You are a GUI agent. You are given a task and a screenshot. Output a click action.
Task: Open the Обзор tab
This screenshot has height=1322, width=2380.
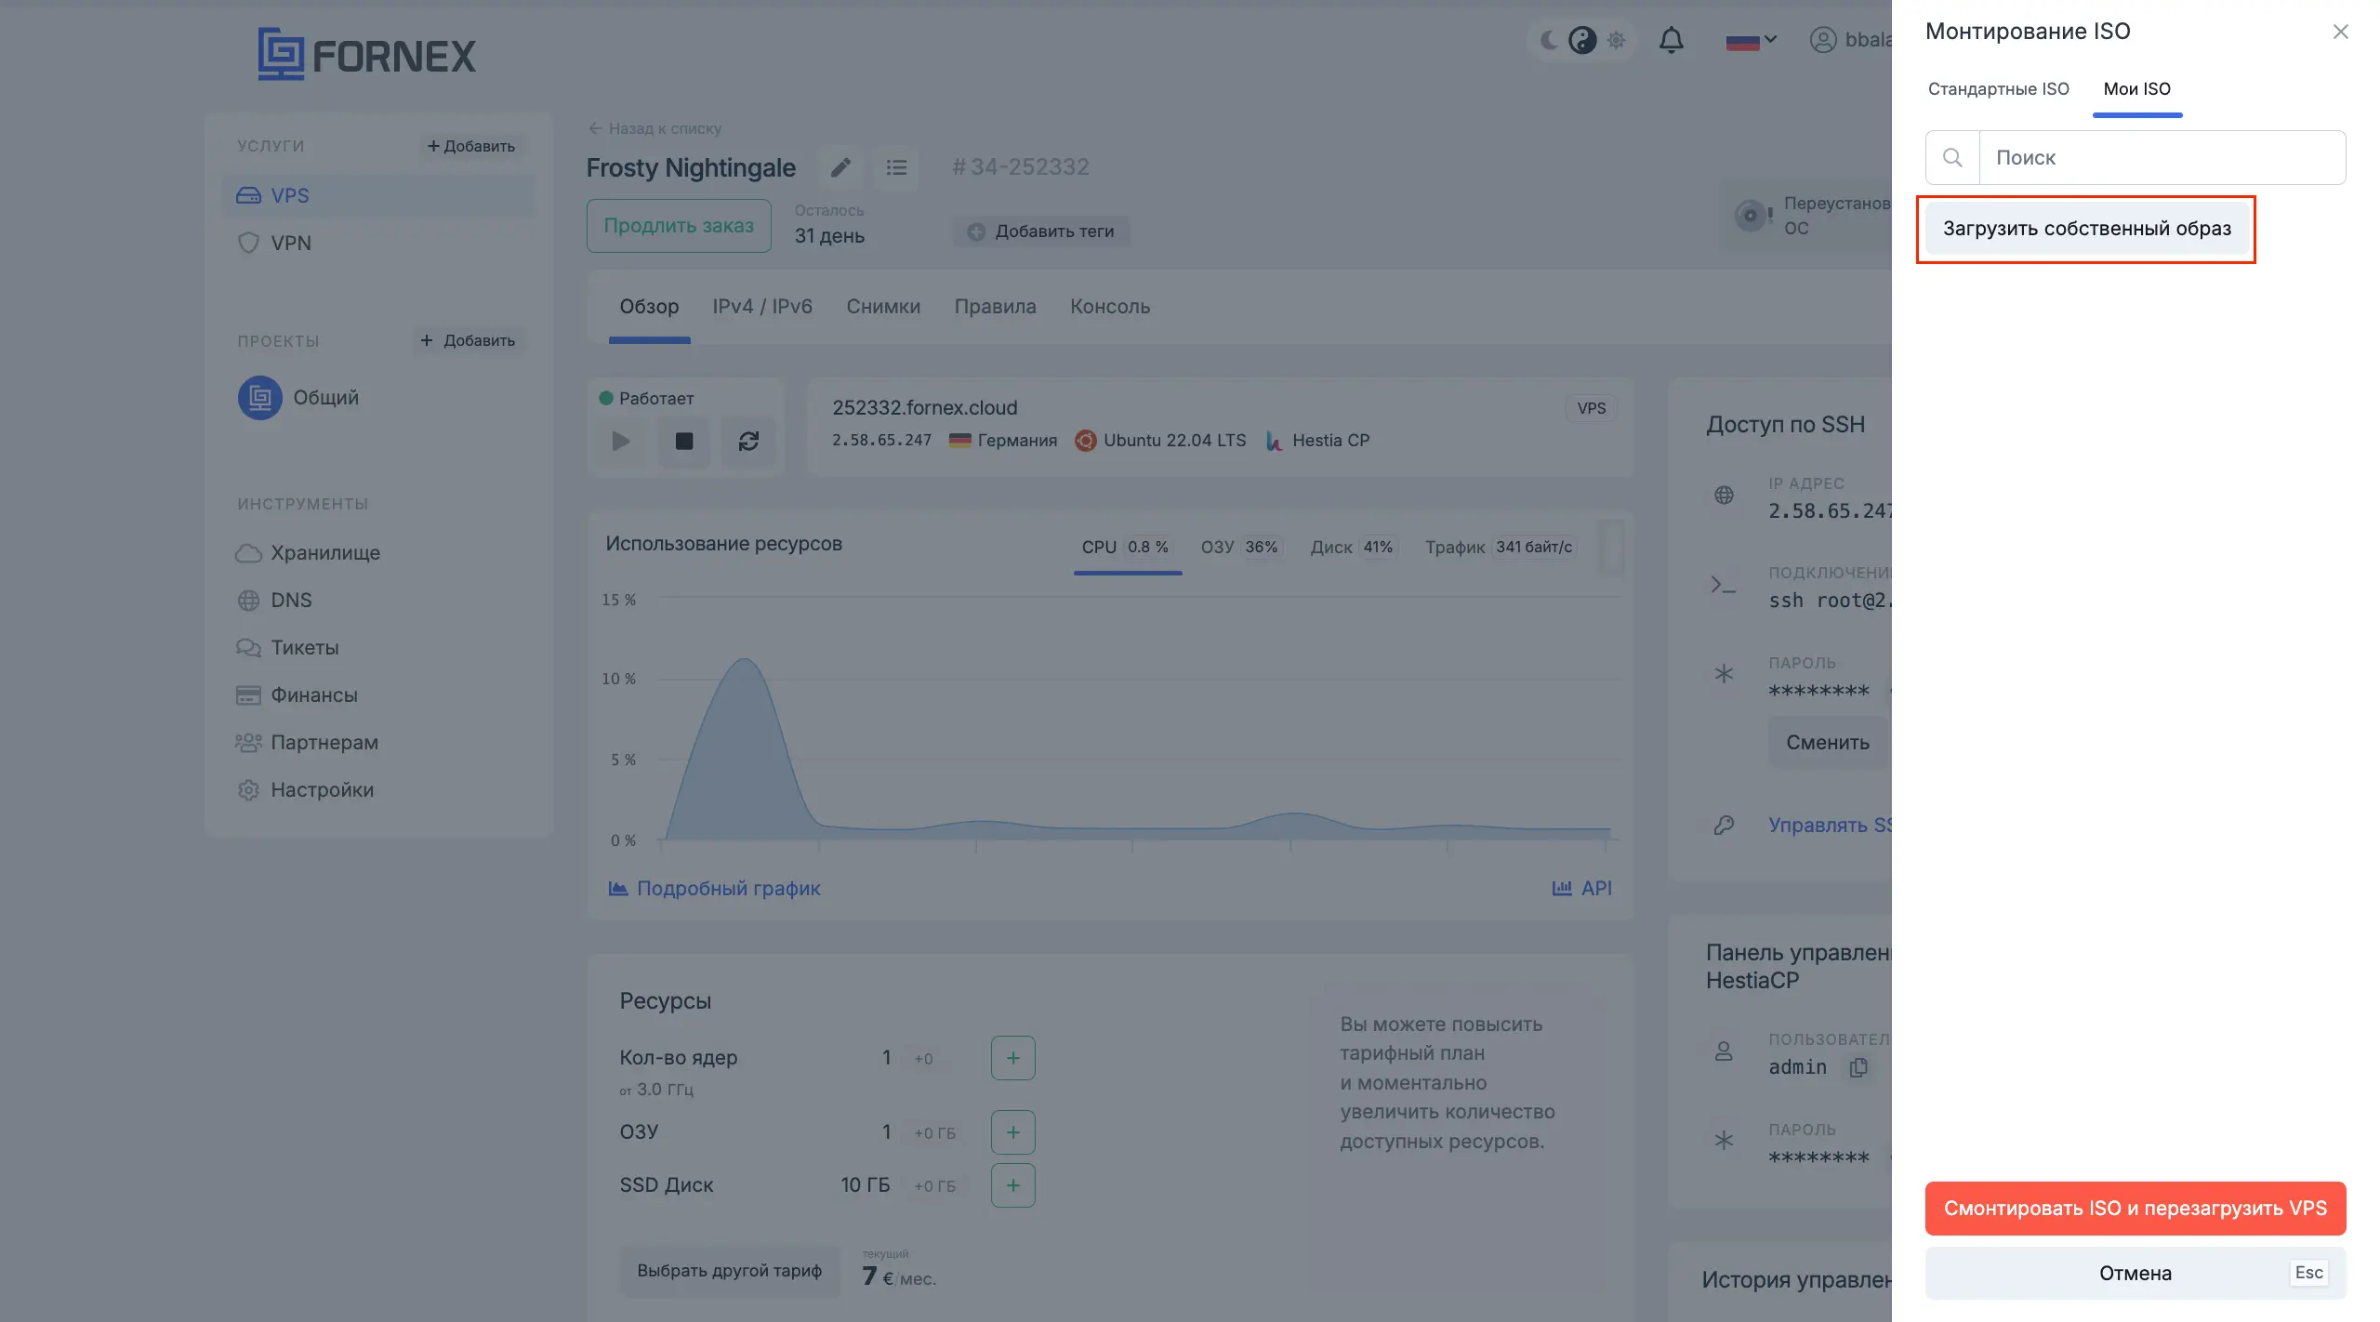649,307
